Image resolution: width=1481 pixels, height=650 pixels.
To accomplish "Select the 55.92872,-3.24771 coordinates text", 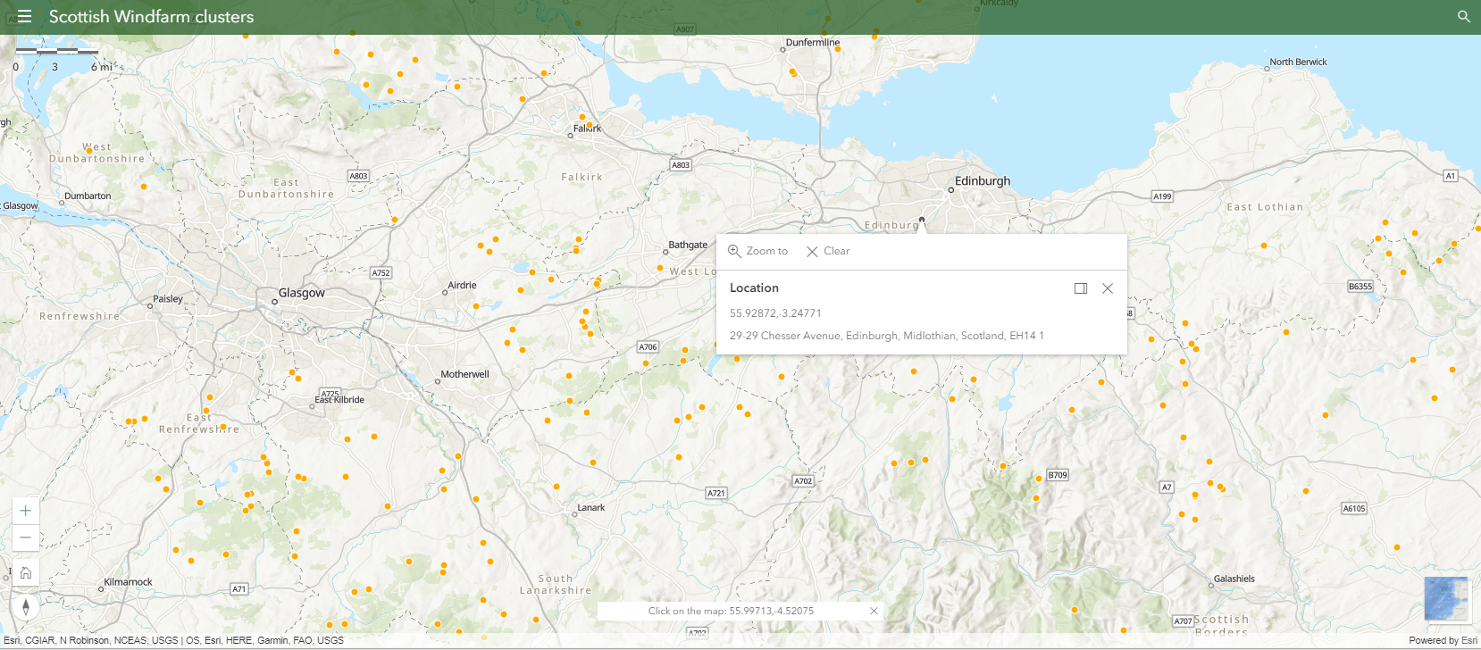I will point(775,313).
